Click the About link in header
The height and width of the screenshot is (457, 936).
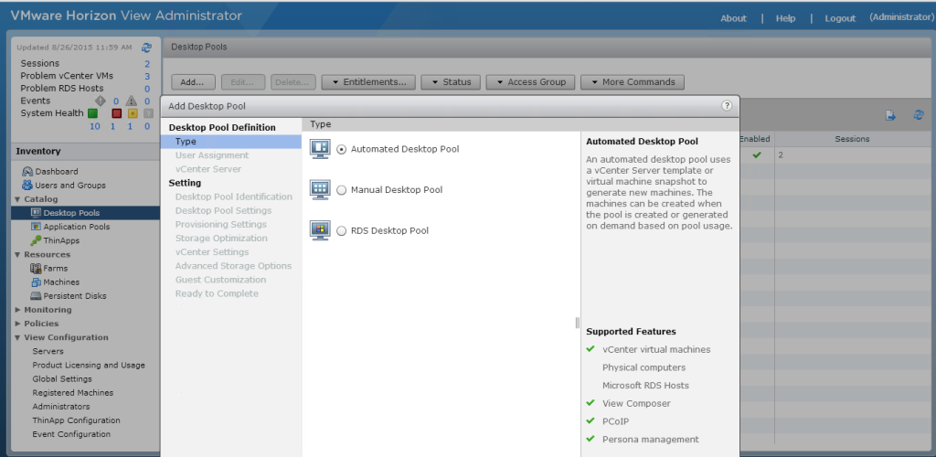(x=733, y=18)
